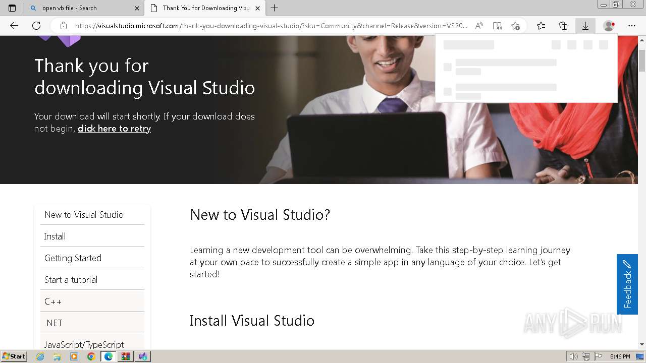Open Edge taskbar icon
This screenshot has width=646, height=363.
point(109,356)
